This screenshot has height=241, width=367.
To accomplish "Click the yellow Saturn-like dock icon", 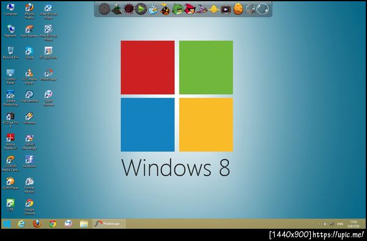I will coord(214,9).
